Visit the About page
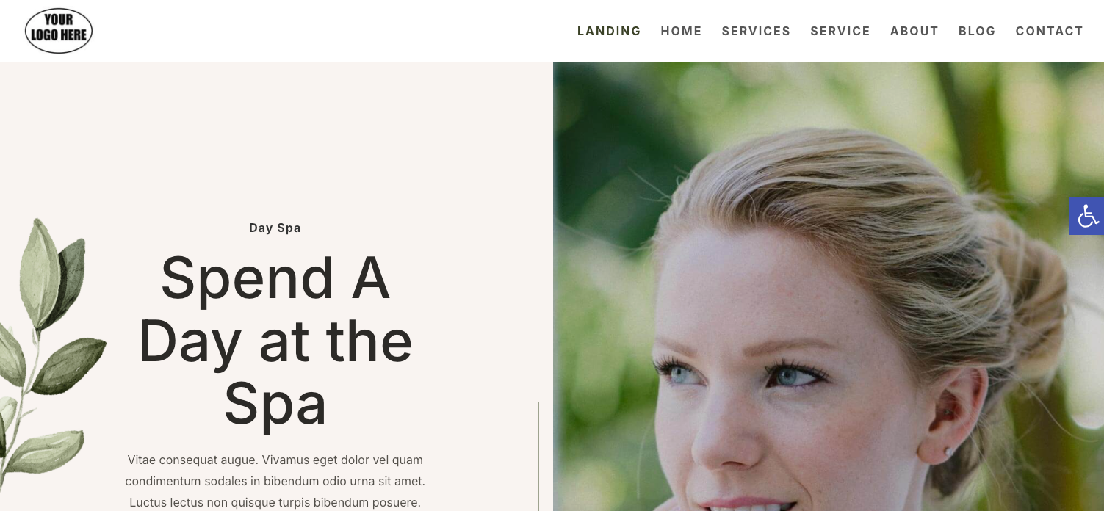This screenshot has width=1104, height=511. 914,31
